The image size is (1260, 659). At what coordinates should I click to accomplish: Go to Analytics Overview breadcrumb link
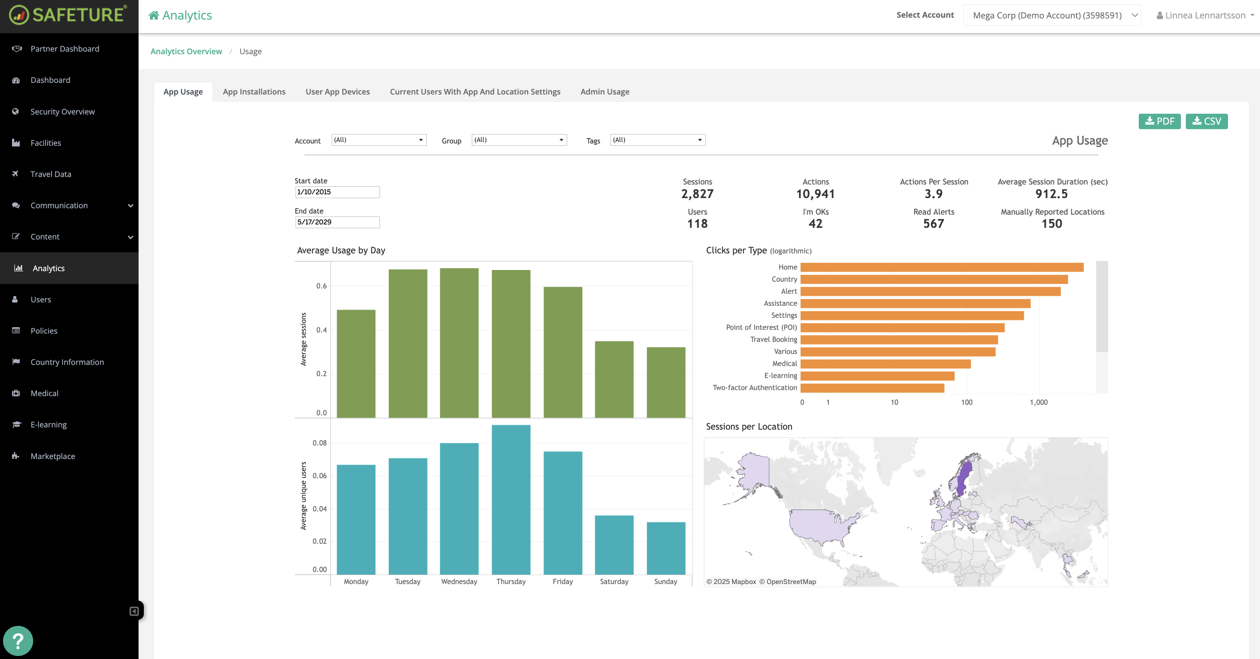click(186, 51)
